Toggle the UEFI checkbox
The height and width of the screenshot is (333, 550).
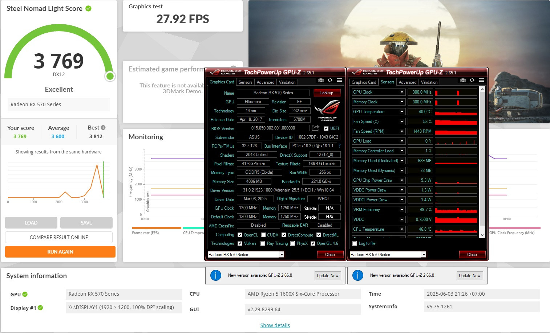click(x=326, y=128)
